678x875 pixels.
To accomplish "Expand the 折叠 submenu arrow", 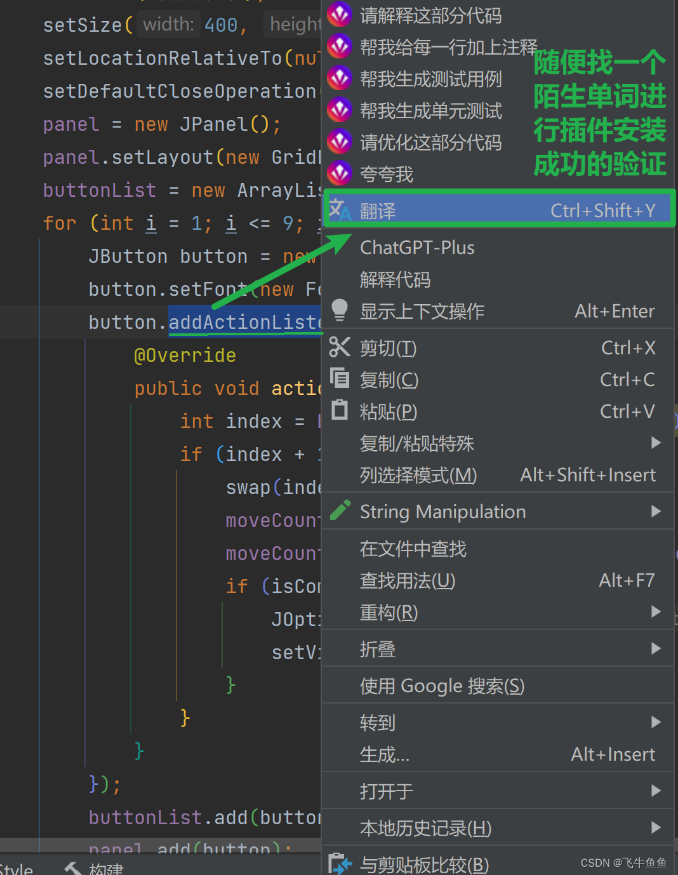I will (656, 648).
